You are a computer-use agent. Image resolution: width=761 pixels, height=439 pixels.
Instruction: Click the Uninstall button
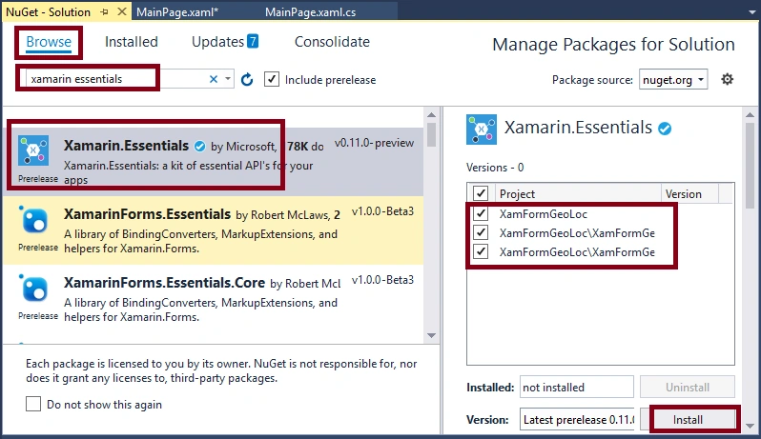[688, 388]
